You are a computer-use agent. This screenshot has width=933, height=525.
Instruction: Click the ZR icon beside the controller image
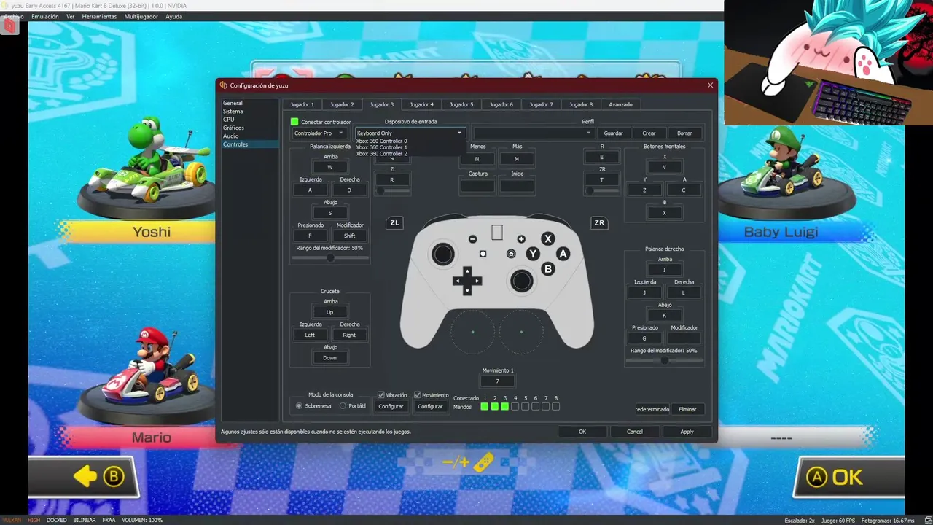tap(599, 222)
